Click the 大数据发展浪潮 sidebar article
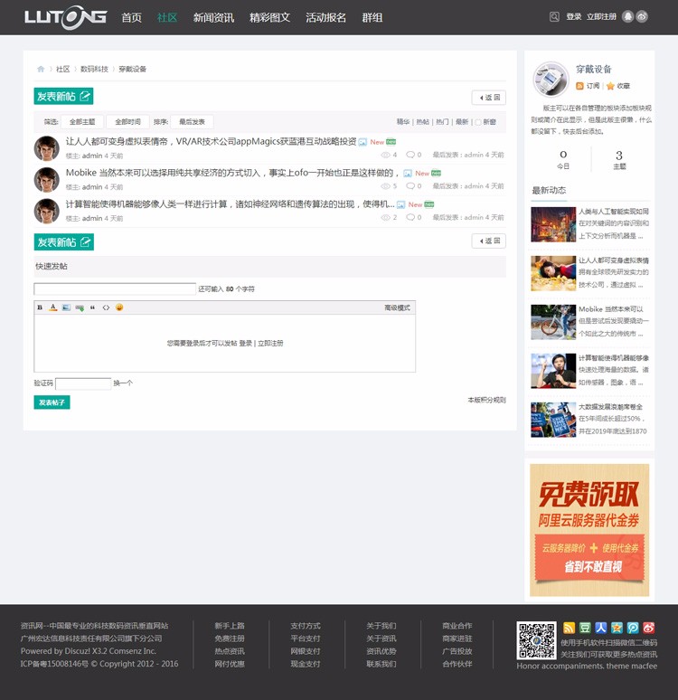Screen dimensions: 678x700 [611, 407]
